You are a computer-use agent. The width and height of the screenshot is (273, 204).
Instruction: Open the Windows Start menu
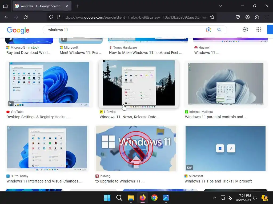[107, 198]
